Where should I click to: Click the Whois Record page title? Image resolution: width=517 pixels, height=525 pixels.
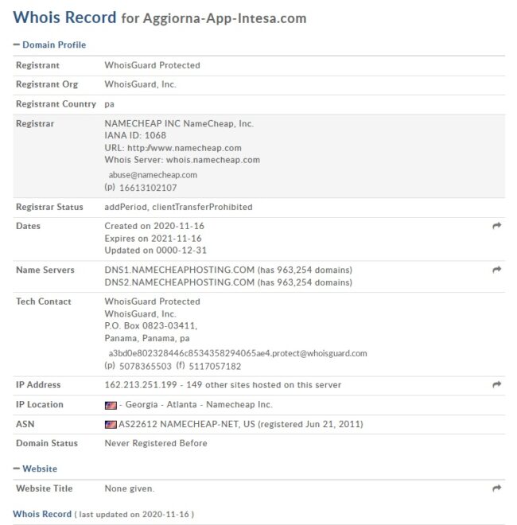pos(64,17)
